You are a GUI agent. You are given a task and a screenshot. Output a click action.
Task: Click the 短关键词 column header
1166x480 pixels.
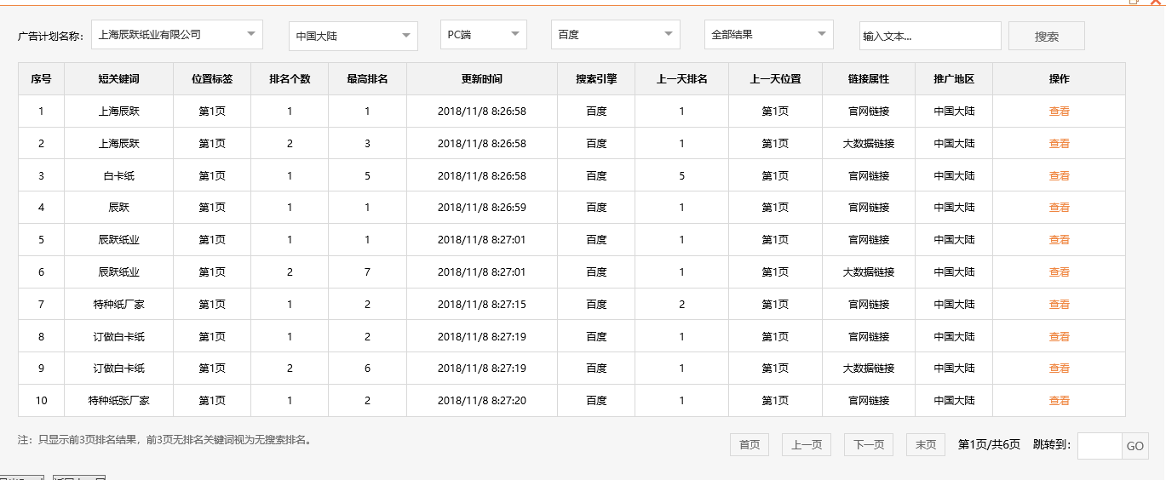[x=118, y=78]
